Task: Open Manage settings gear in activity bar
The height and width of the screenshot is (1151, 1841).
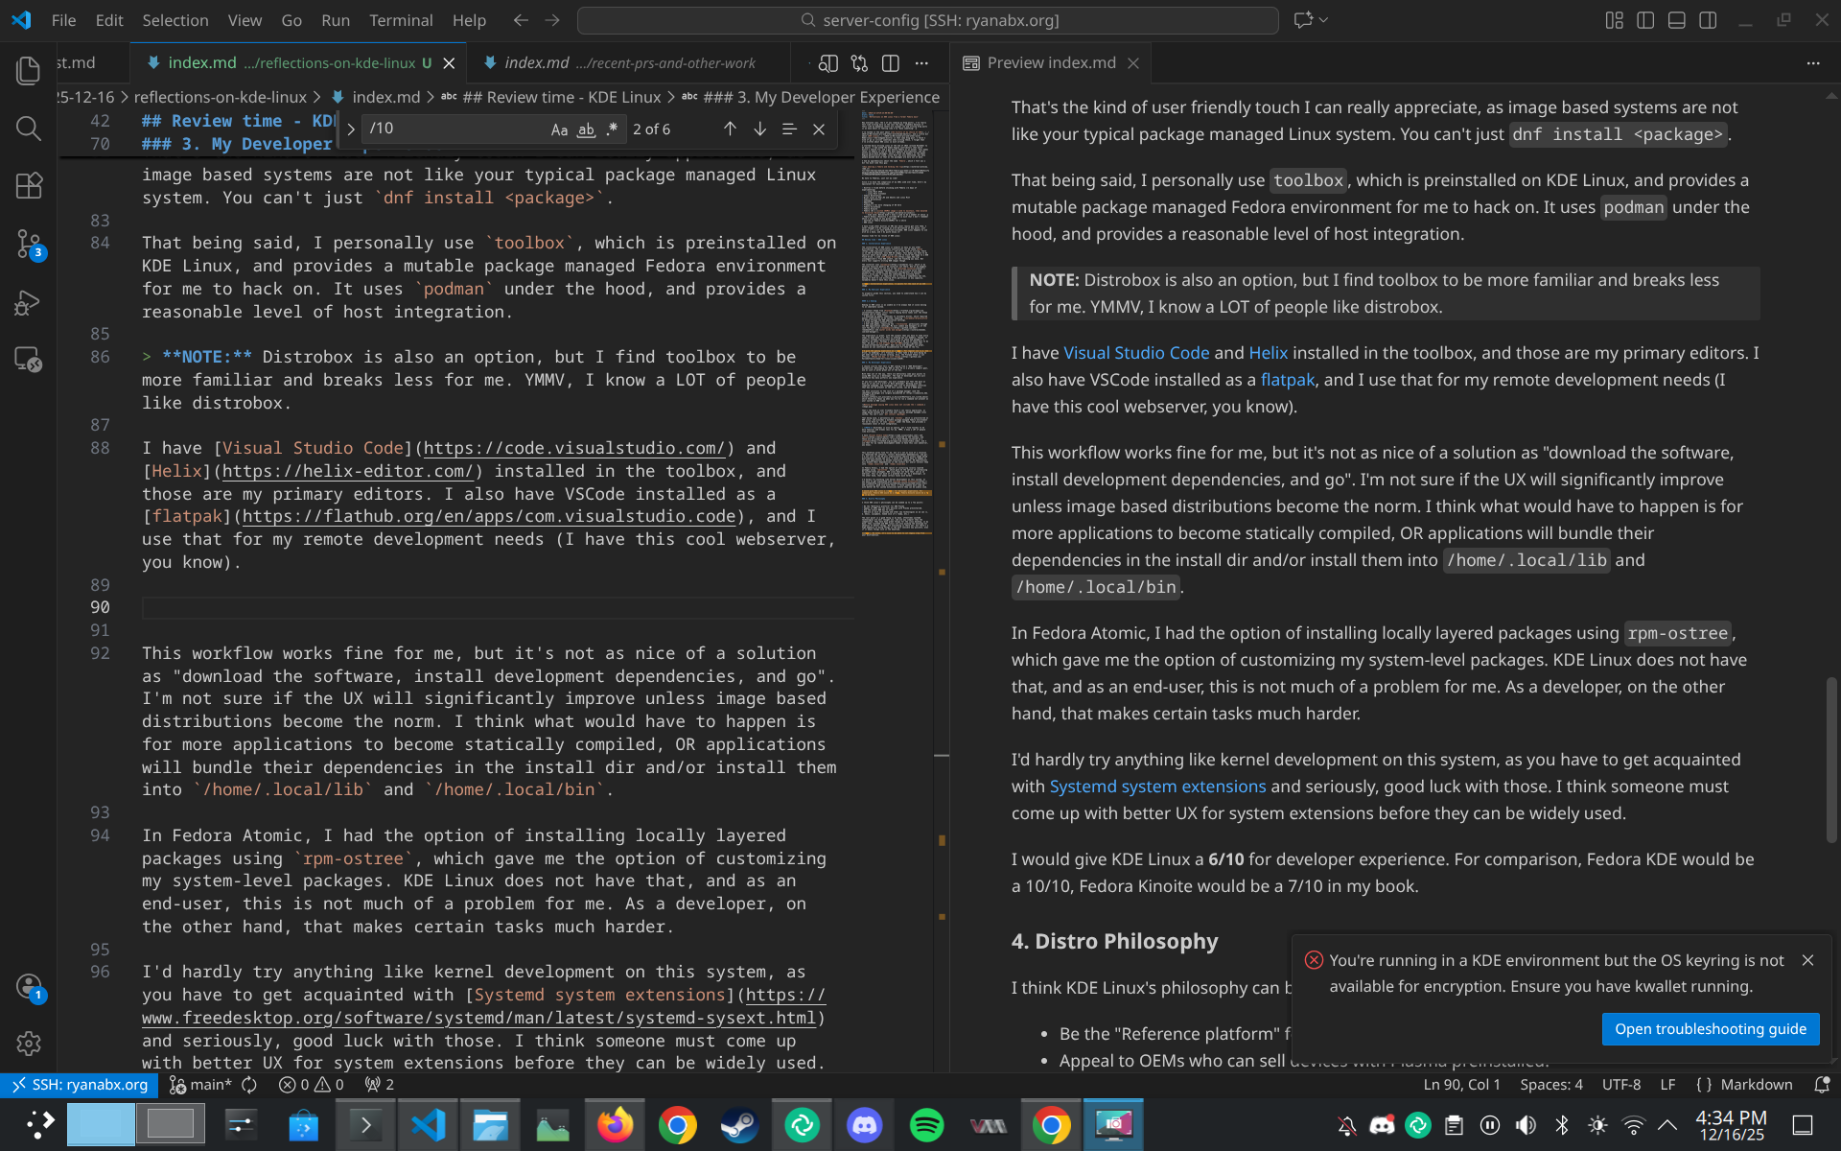Action: tap(29, 1045)
